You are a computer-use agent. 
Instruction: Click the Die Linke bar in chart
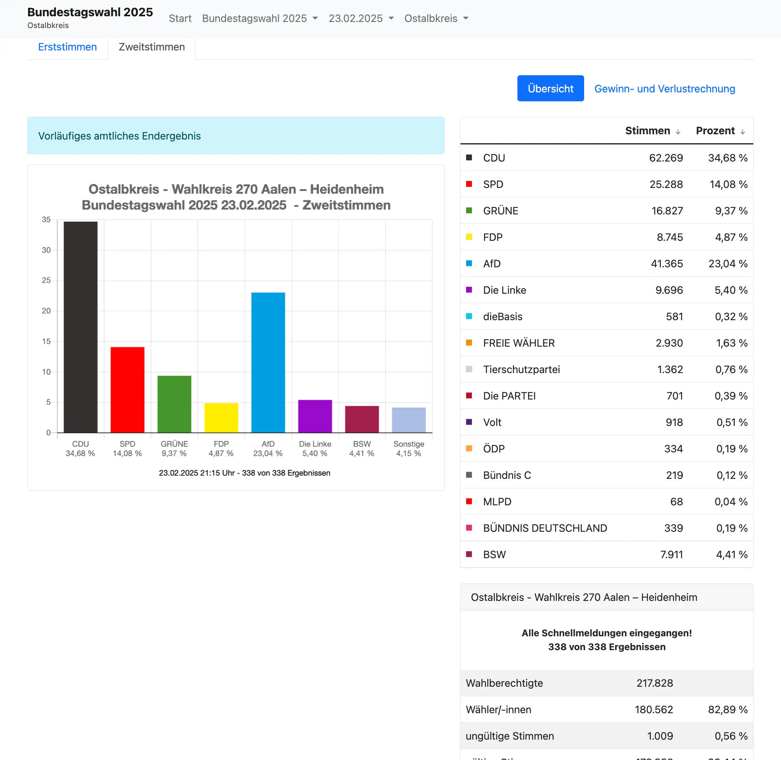pos(315,416)
